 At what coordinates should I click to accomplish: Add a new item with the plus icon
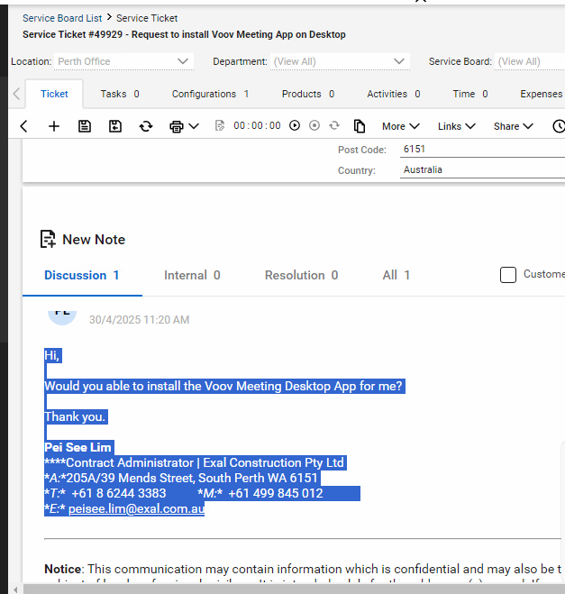(54, 126)
